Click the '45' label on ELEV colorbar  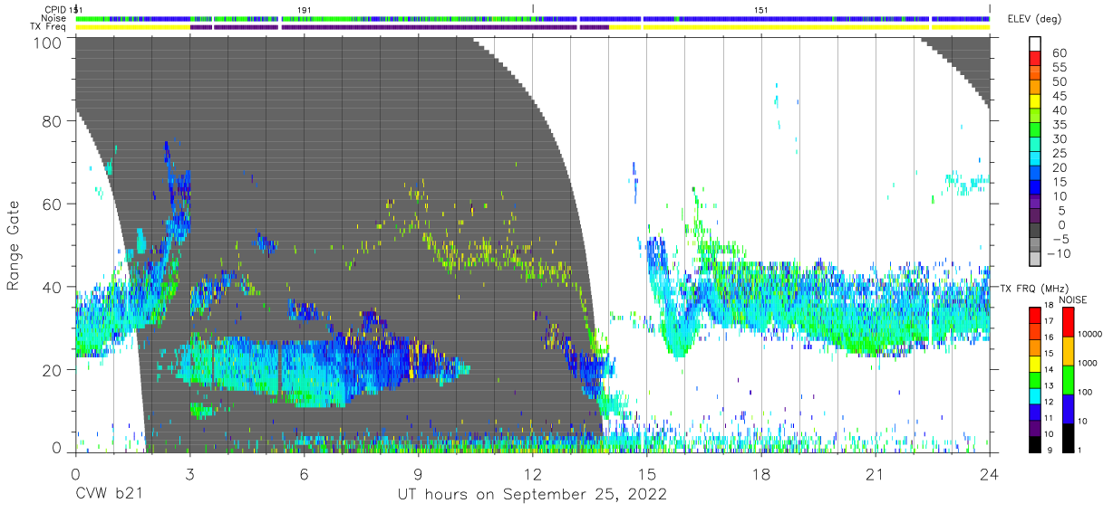1059,96
